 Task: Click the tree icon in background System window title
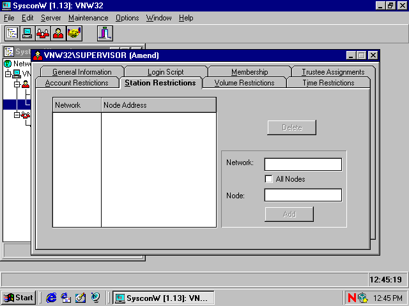point(9,52)
